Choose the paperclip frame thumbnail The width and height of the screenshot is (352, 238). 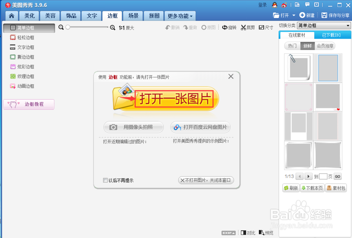(x=298, y=68)
